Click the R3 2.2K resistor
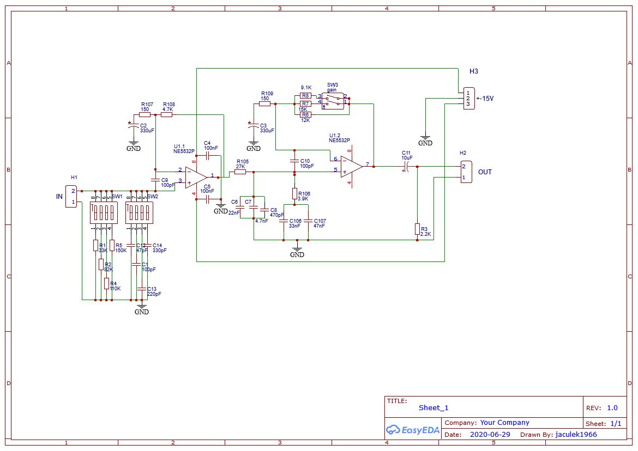 417,229
